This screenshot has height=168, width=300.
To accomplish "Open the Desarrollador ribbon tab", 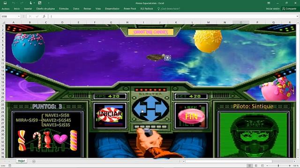I will 112,9.
